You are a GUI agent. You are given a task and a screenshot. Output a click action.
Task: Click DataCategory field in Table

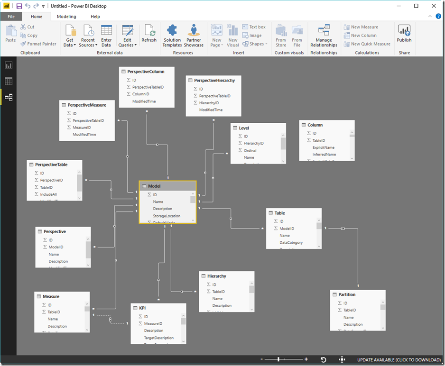coord(291,242)
